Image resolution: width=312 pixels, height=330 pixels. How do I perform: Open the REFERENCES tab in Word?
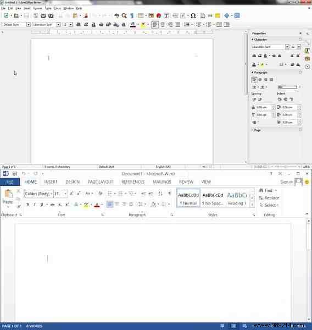tap(133, 182)
